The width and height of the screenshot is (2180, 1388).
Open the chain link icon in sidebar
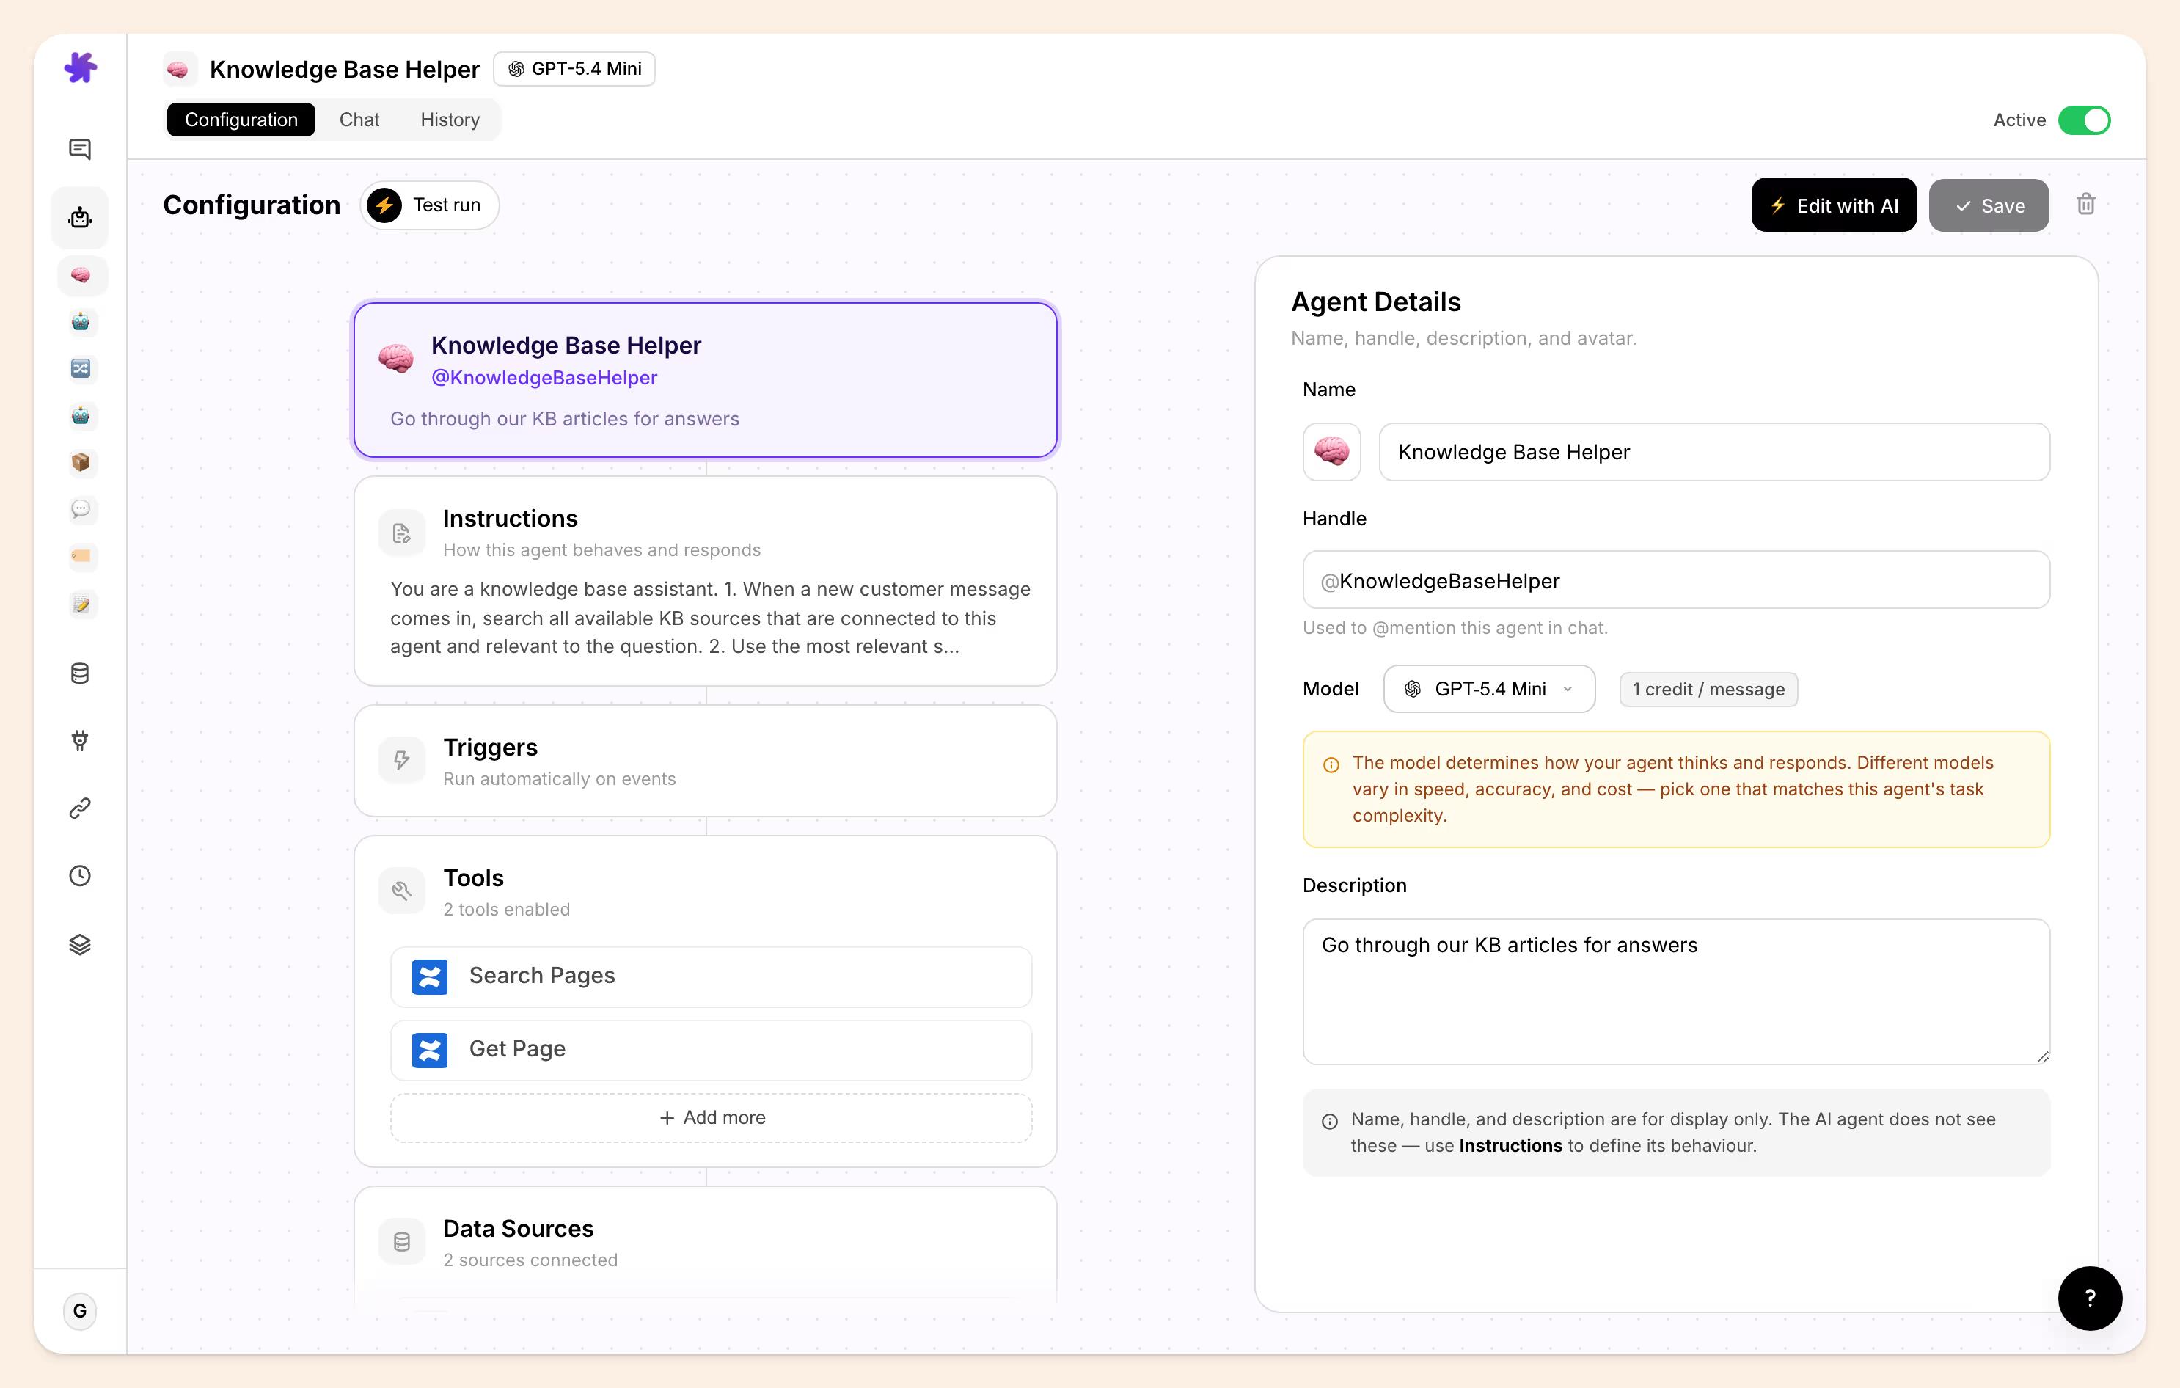tap(80, 808)
